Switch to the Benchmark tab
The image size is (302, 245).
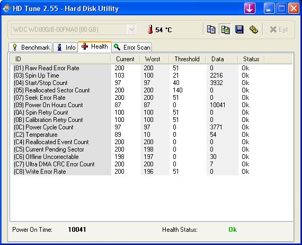pyautogui.click(x=31, y=47)
